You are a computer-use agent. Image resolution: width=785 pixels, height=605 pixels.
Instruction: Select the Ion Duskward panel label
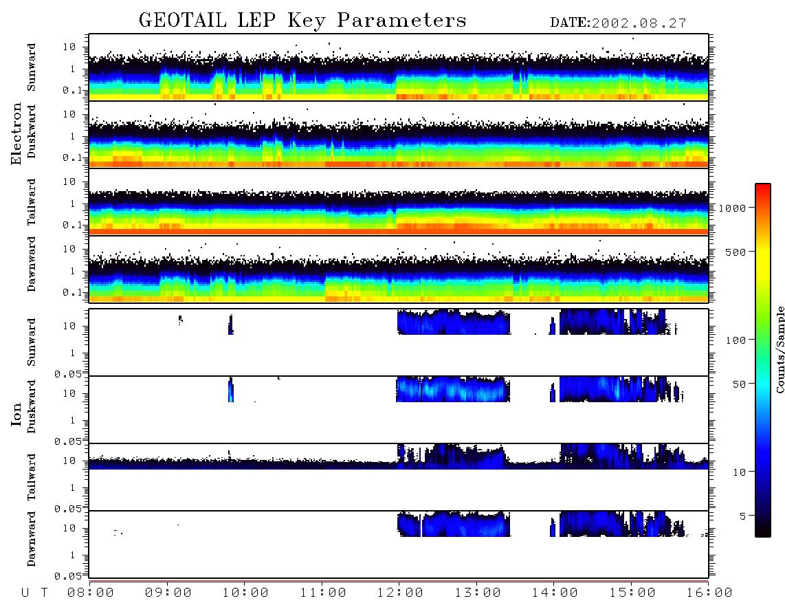pos(32,407)
